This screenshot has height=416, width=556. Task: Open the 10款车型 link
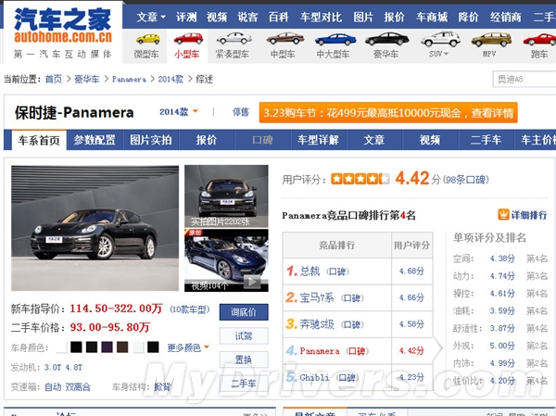point(190,309)
